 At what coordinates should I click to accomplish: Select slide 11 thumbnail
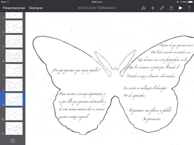coord(14,128)
